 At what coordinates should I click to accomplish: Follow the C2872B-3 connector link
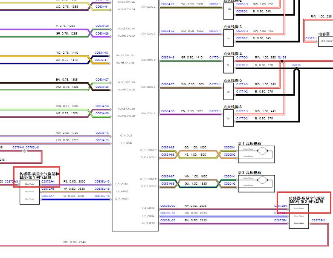coord(318,220)
